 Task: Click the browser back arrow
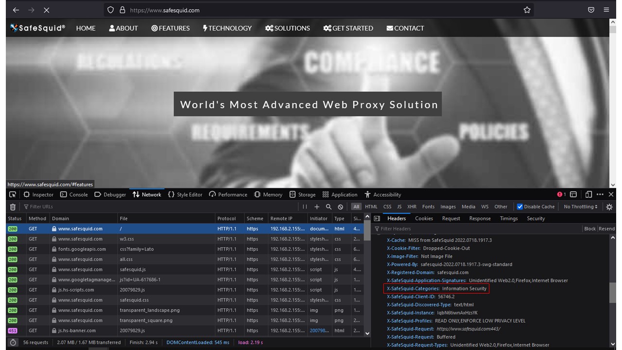click(16, 10)
